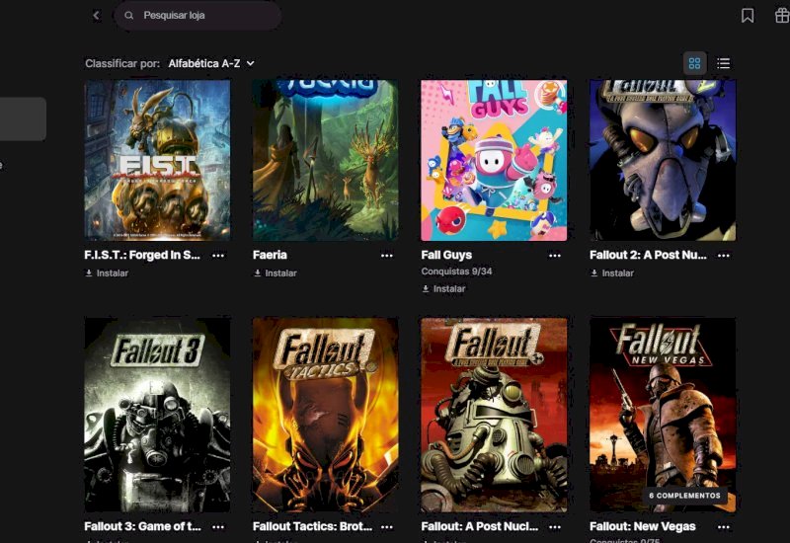This screenshot has height=543, width=790.
Task: Click the back arrow navigation icon
Action: [96, 16]
